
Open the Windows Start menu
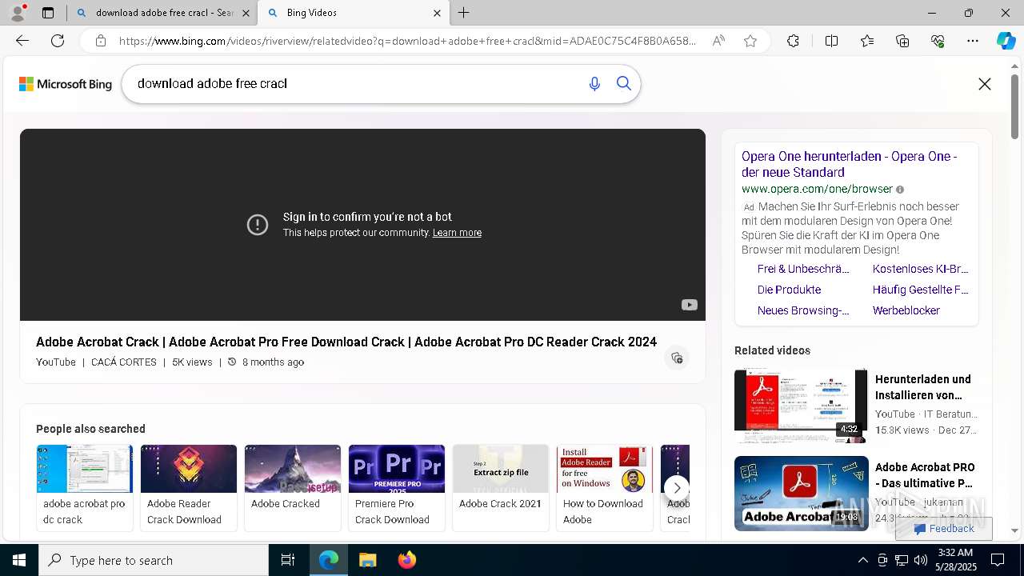pyautogui.click(x=19, y=560)
